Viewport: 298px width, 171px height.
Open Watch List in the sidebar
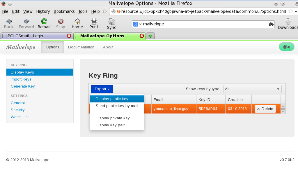coord(20,117)
